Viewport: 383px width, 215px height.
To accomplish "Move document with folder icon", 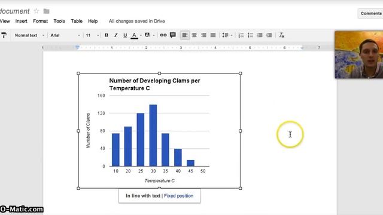I will coord(47,11).
